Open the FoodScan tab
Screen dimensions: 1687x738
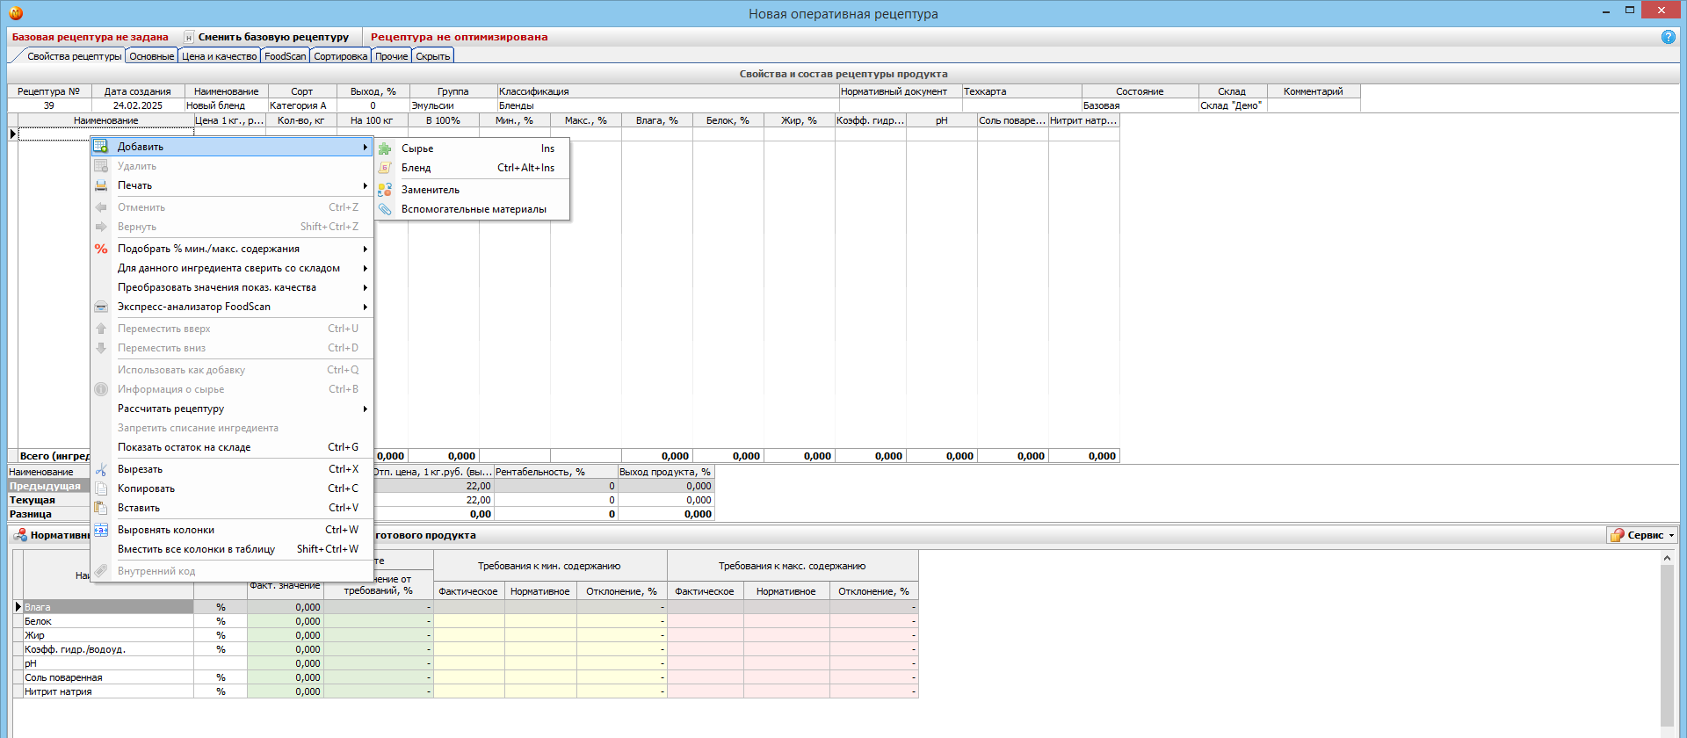coord(285,56)
